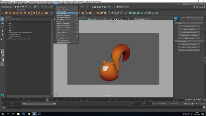Select the arrow Select tool in toolbox

coord(2,19)
